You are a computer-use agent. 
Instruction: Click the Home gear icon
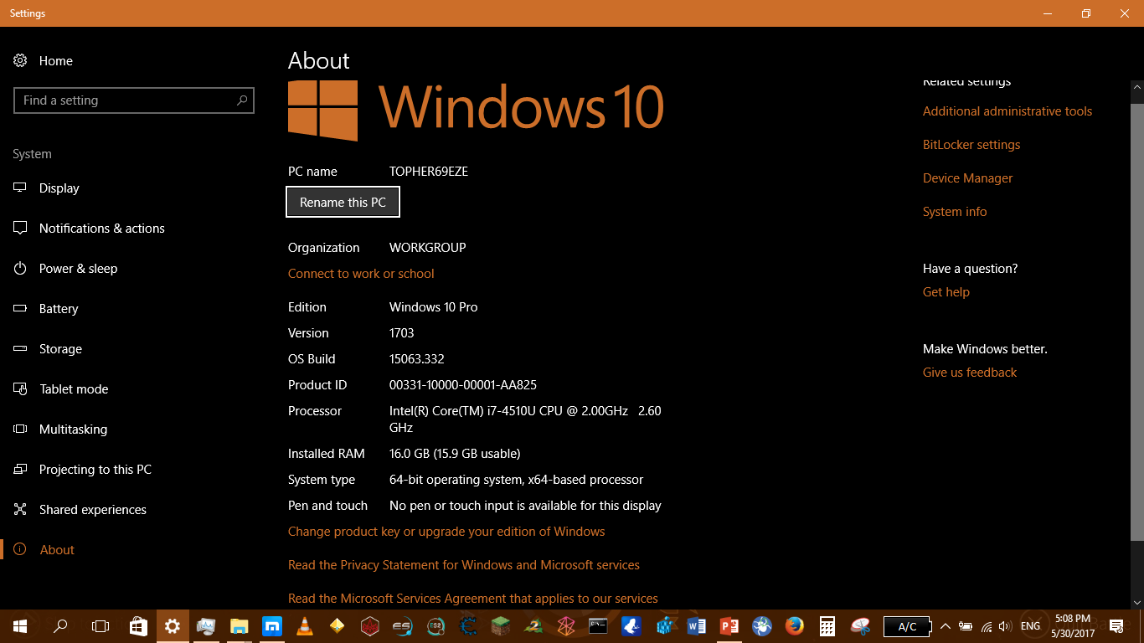click(20, 61)
